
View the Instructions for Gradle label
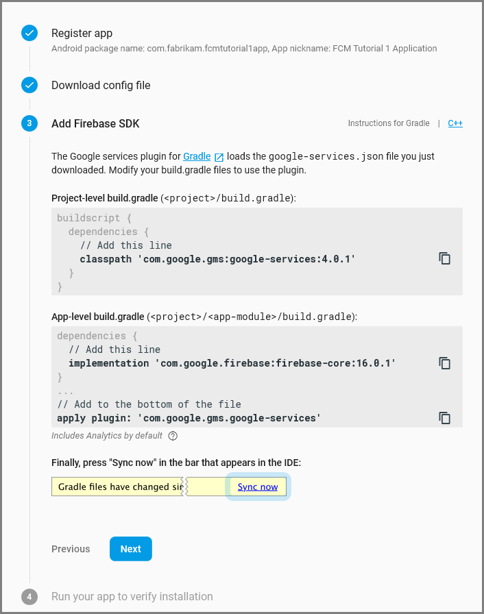pyautogui.click(x=389, y=123)
